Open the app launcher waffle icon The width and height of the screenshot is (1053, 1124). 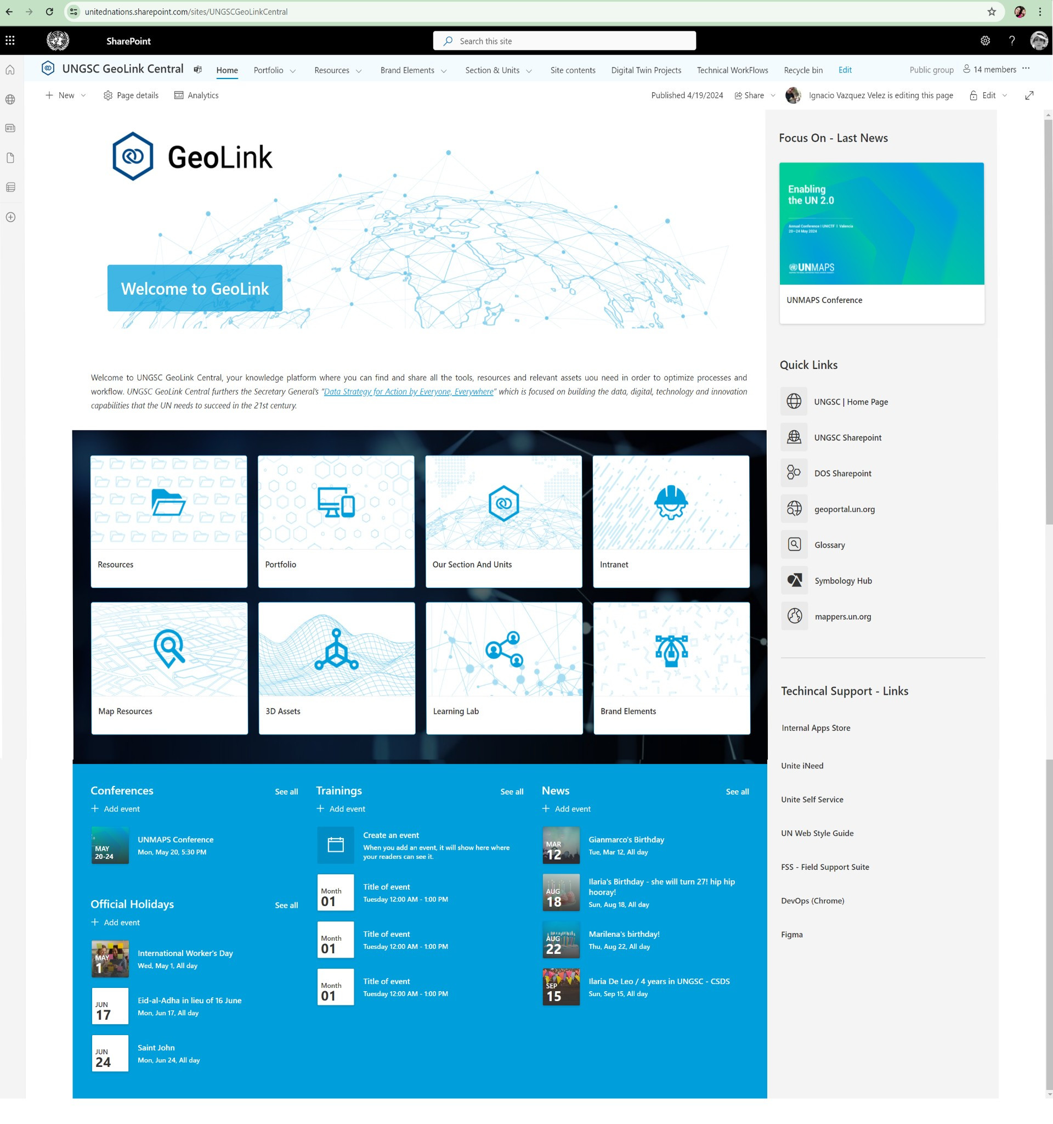pos(10,41)
